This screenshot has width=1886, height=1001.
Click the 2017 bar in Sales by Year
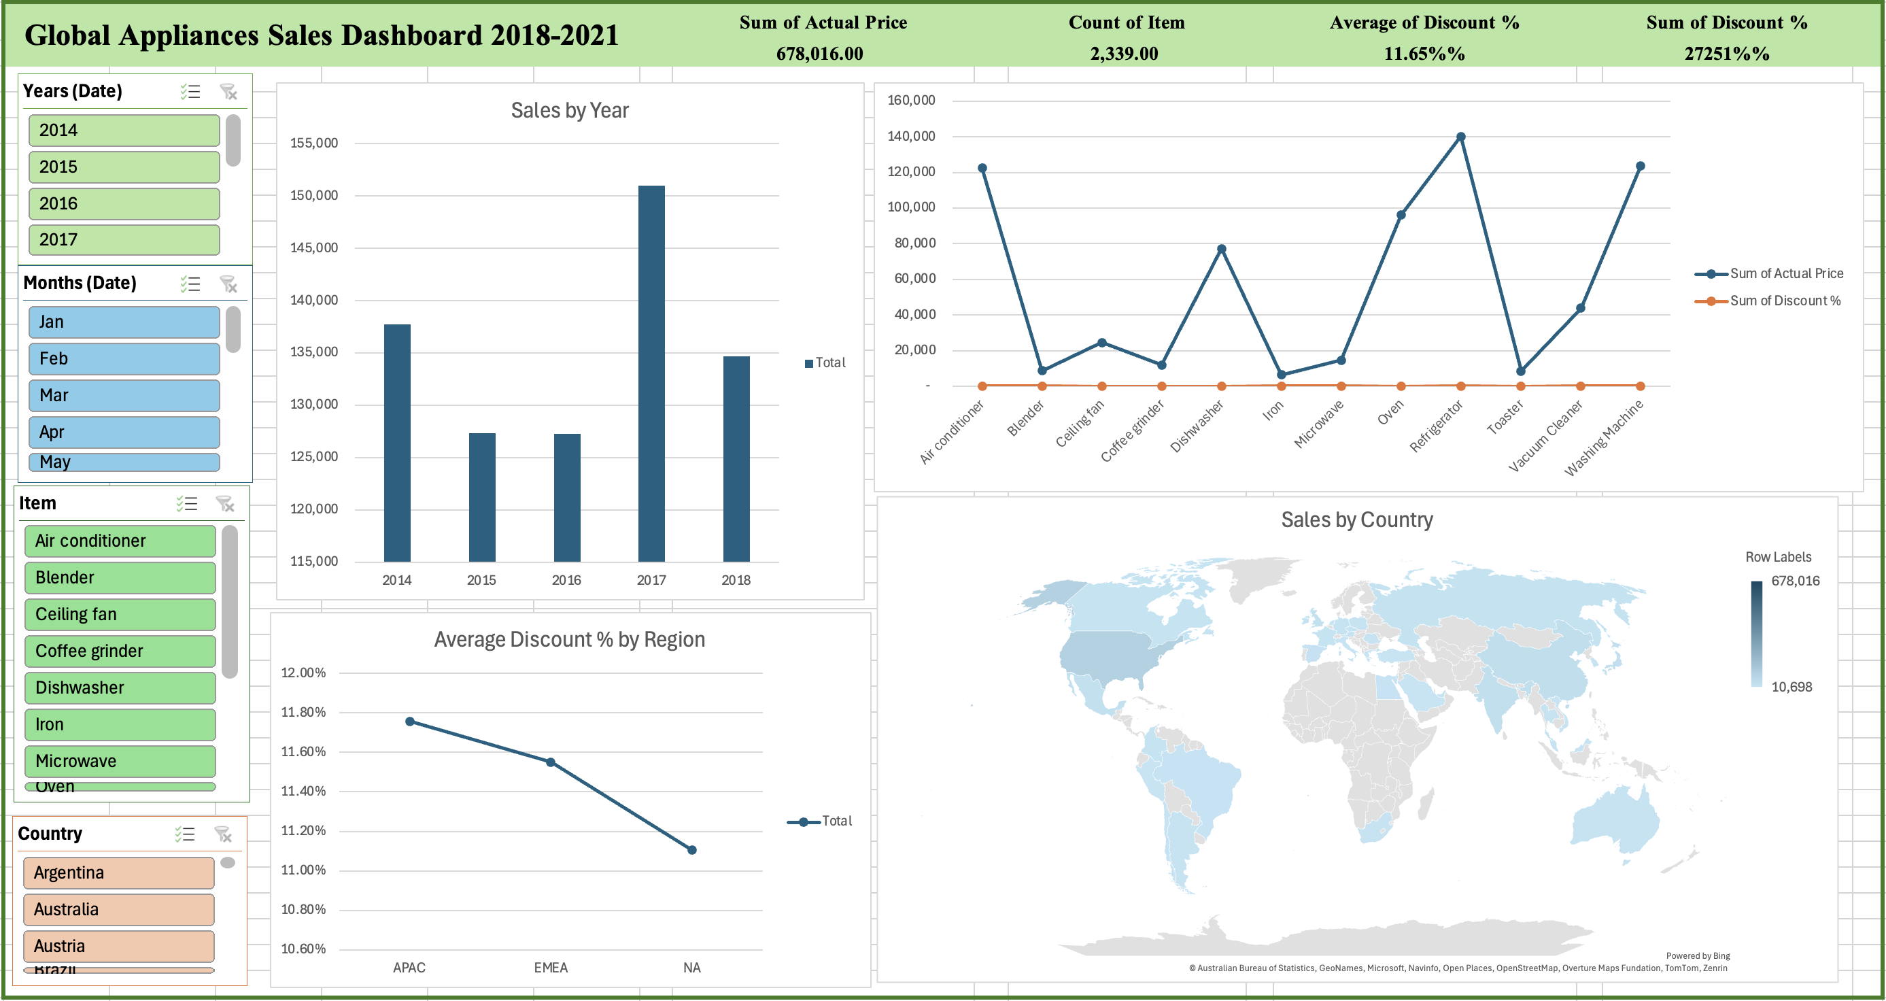[651, 373]
